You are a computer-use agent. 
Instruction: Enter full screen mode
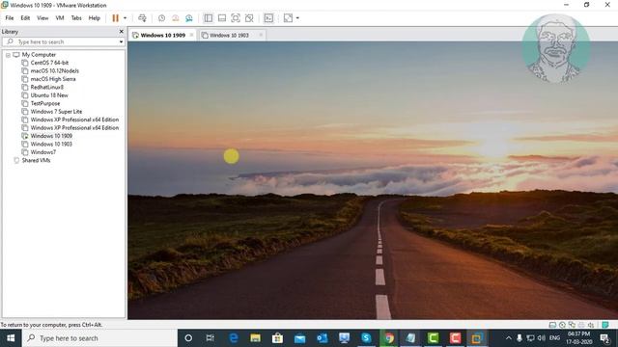tap(236, 18)
